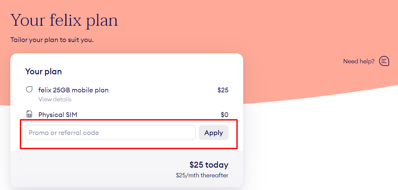Screen dimensions: 398x190
Task: Focus the Promo or referral code field
Action: point(110,133)
